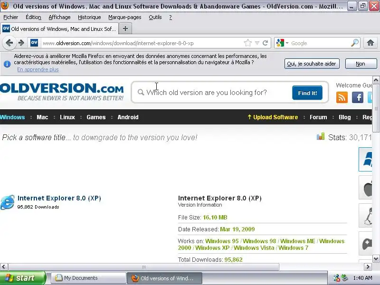The image size is (380, 285).
Task: Click the vertical scrollbar down arrow
Action: (376, 258)
